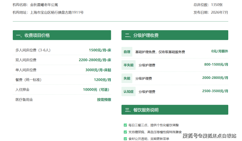Screen dimensions: 242x141
Task: Click the 2200-2800元/月•床 price
Action: (95, 60)
